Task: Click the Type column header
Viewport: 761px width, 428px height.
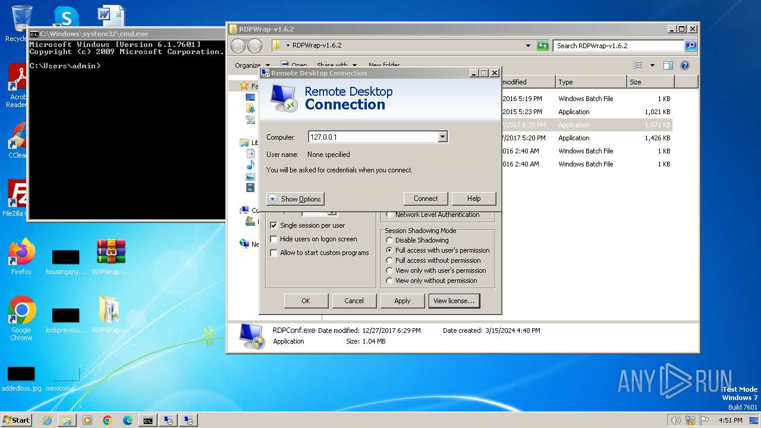Action: 591,82
